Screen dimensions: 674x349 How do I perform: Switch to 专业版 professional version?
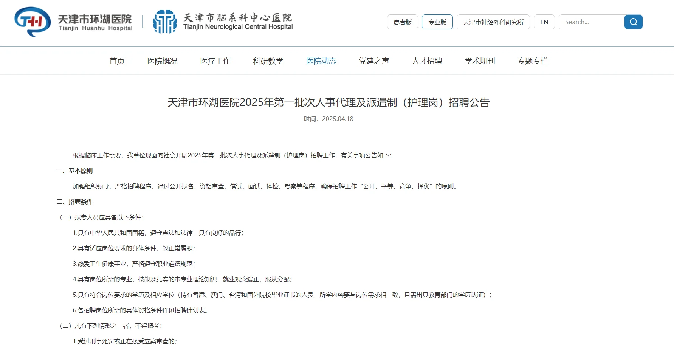point(437,22)
